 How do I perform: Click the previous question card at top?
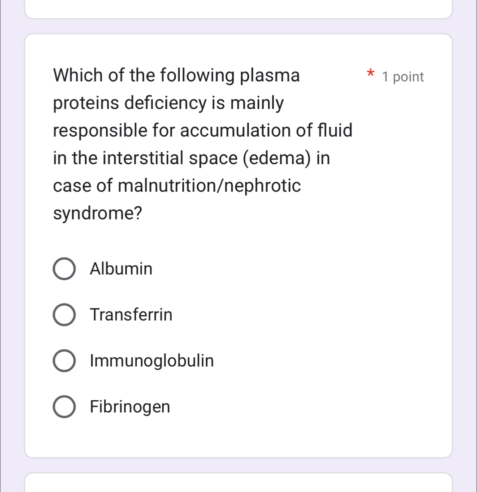[238, 9]
